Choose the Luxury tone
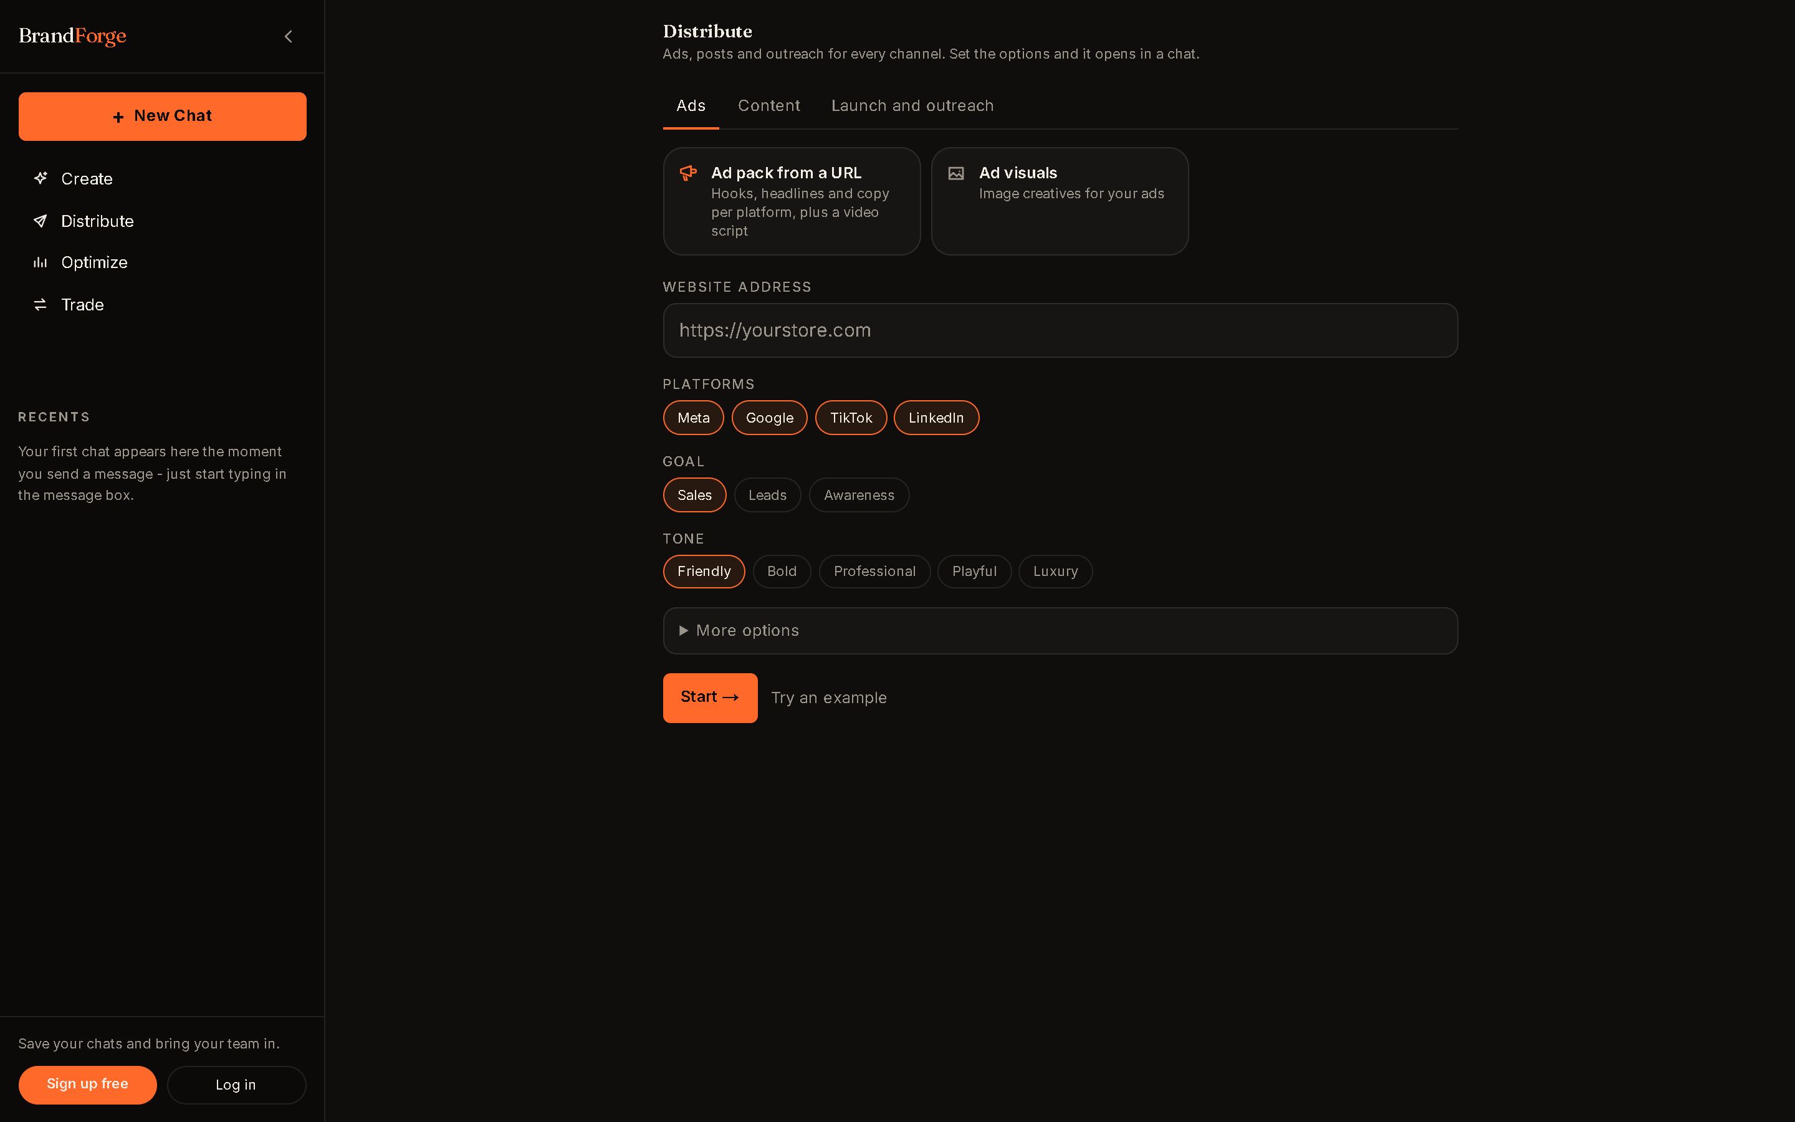Image resolution: width=1795 pixels, height=1122 pixels. coord(1055,572)
